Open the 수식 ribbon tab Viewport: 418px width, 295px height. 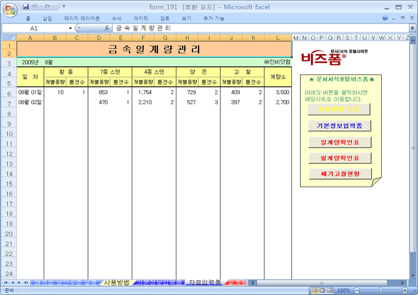117,18
